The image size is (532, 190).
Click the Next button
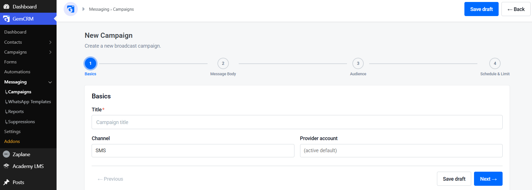(x=488, y=179)
